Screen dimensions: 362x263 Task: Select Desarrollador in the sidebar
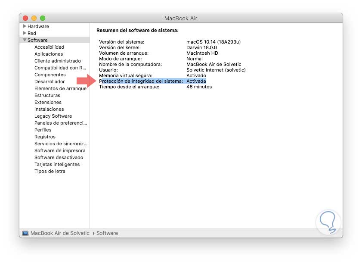tap(50, 81)
